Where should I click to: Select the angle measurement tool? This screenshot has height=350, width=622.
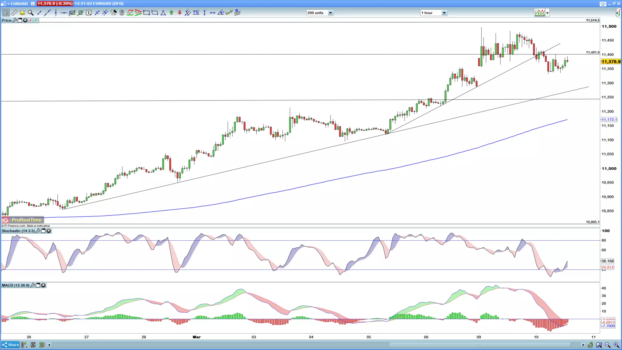coord(221,13)
